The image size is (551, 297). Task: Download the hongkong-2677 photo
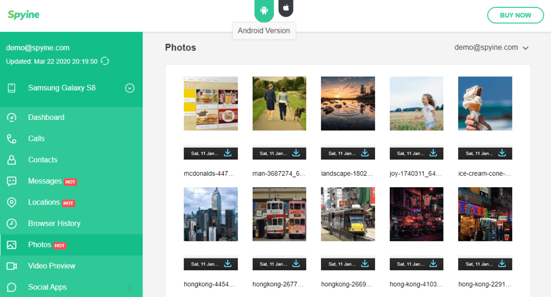(x=296, y=264)
